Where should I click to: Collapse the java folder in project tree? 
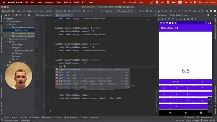(7, 24)
